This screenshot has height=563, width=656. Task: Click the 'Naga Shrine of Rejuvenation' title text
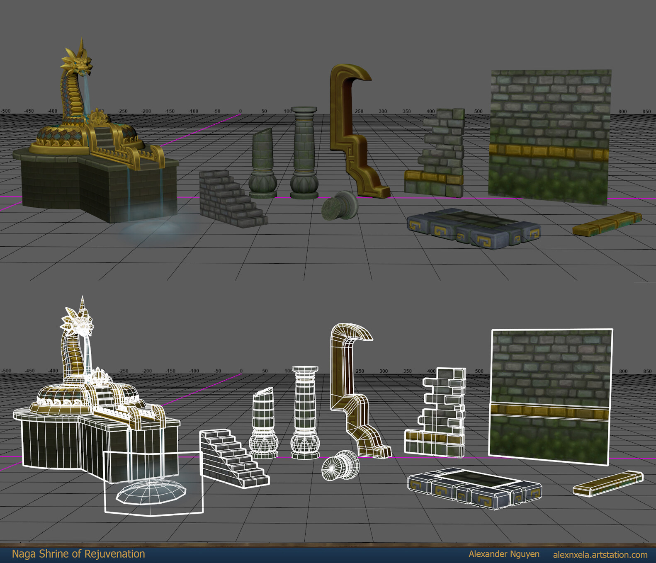[78, 554]
